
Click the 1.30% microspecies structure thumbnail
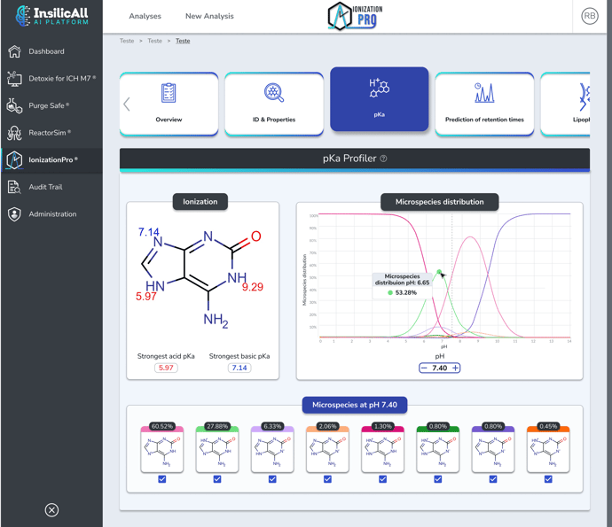click(383, 450)
